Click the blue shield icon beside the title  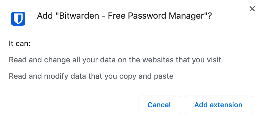point(18,19)
